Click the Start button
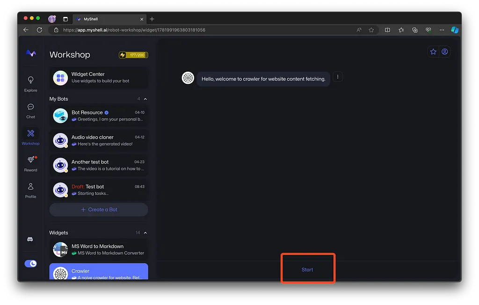The width and height of the screenshot is (479, 305). pos(307,270)
